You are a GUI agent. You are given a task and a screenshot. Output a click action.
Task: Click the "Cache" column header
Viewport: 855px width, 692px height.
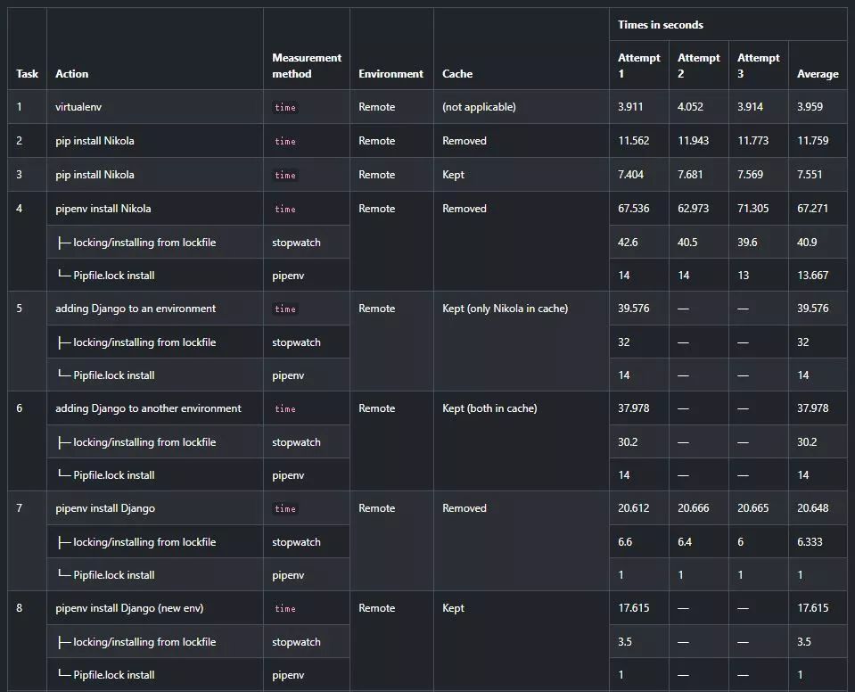pos(457,74)
